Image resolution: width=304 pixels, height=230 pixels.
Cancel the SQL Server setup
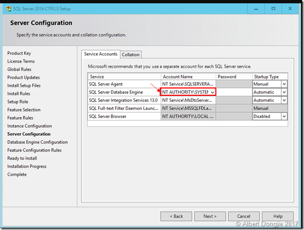(x=244, y=216)
